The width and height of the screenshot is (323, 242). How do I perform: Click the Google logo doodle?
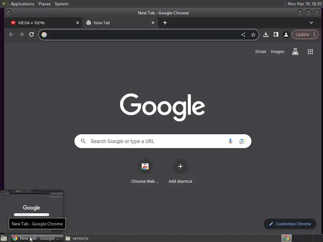pyautogui.click(x=162, y=107)
